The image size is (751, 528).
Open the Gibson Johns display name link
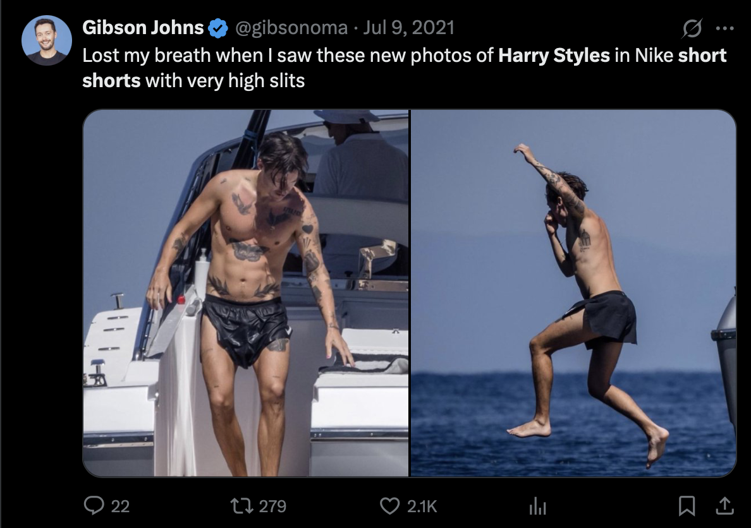(x=143, y=28)
